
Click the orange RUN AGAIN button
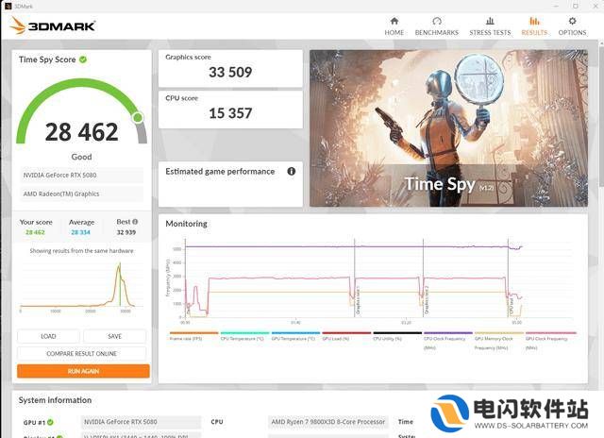click(83, 371)
